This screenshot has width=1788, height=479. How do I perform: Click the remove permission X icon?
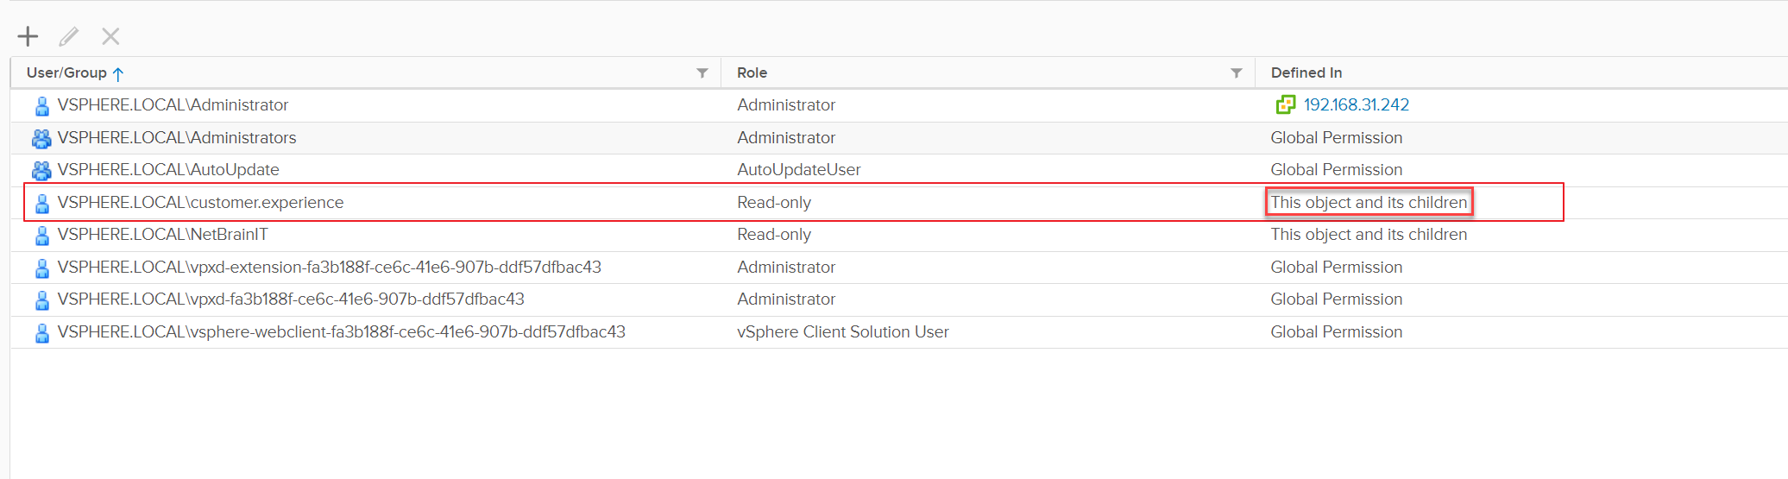point(110,36)
